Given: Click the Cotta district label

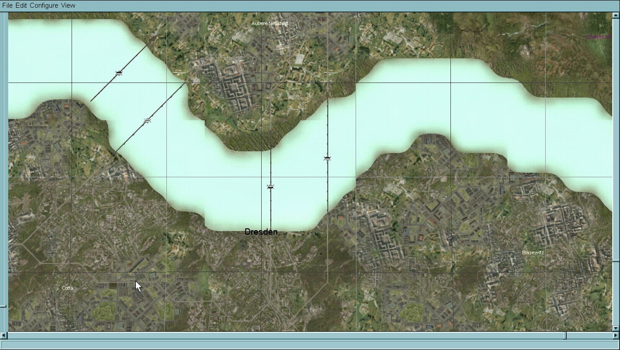Looking at the screenshot, I should coord(67,288).
